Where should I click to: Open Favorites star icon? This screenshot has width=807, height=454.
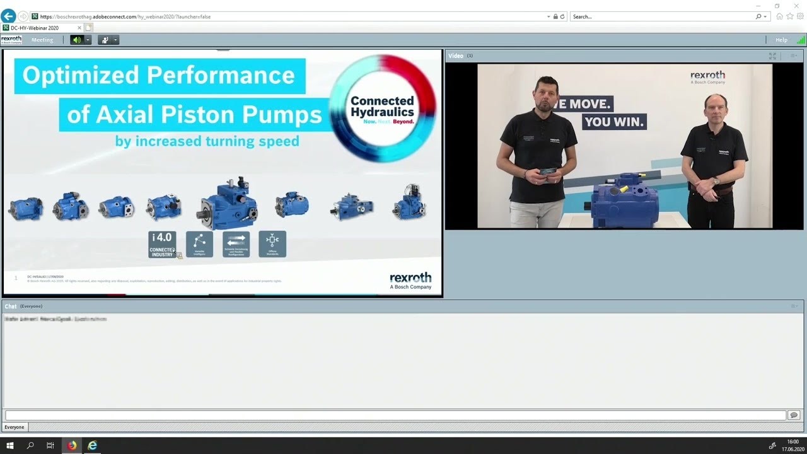(x=789, y=16)
